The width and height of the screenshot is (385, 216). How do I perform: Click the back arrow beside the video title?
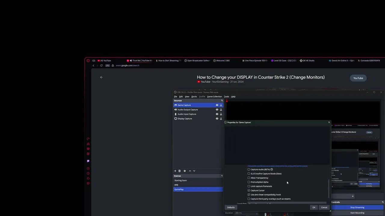point(101,77)
